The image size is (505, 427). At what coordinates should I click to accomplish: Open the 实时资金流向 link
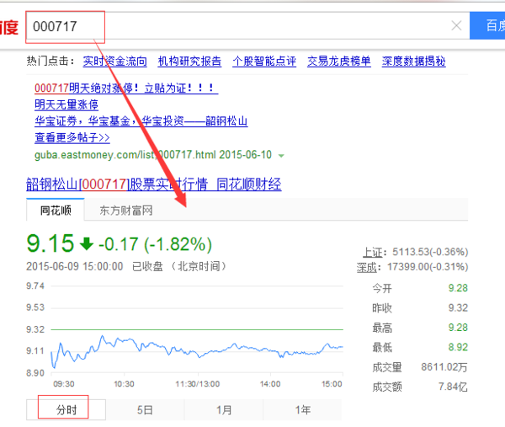114,61
